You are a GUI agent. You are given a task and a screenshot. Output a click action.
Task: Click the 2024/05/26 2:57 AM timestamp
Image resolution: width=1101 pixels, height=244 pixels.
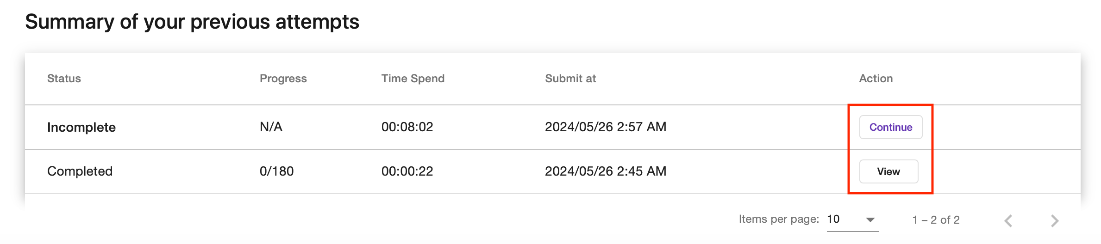[x=606, y=127]
